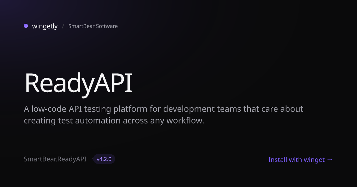Open the wingetly home link
The width and height of the screenshot is (357, 187).
(45, 26)
